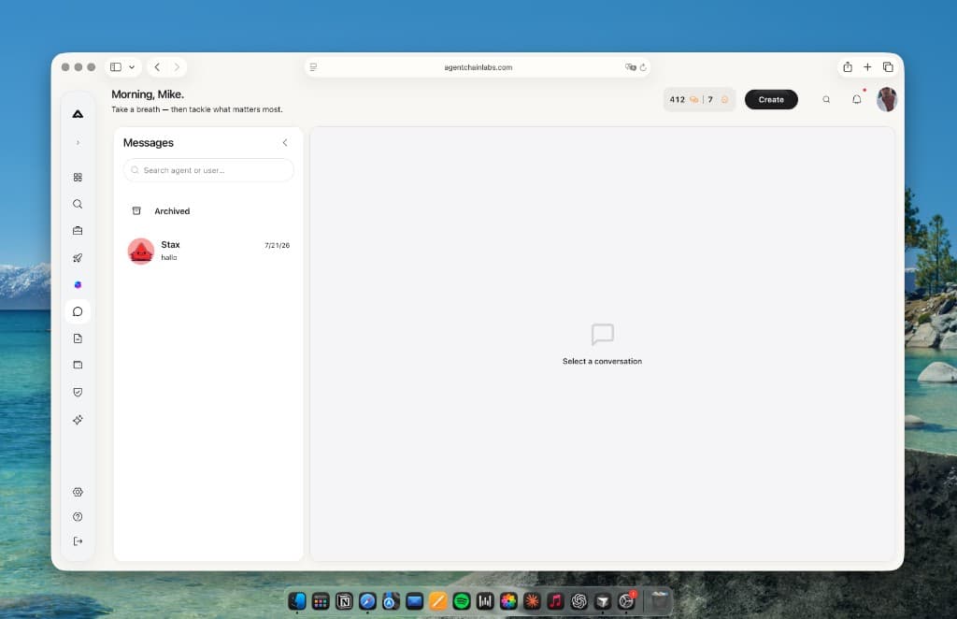Open Notion from the Dock
The height and width of the screenshot is (619, 957).
344,601
